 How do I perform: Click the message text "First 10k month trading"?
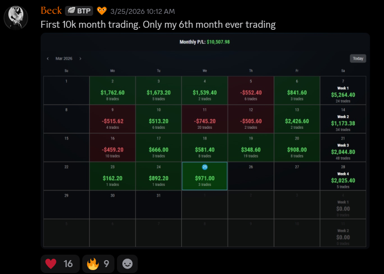pos(90,24)
